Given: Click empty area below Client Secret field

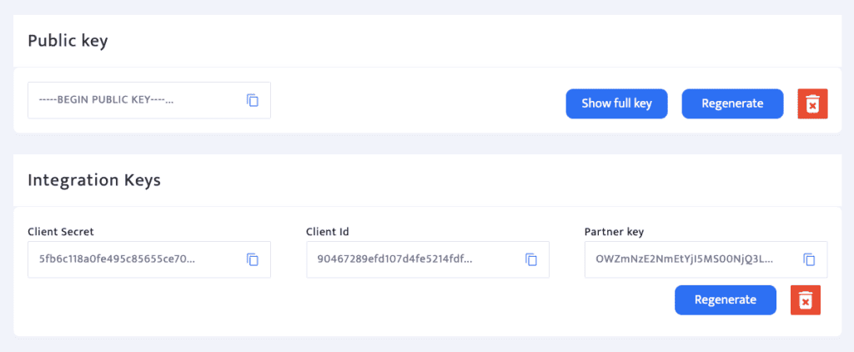Looking at the screenshot, I should (150, 307).
